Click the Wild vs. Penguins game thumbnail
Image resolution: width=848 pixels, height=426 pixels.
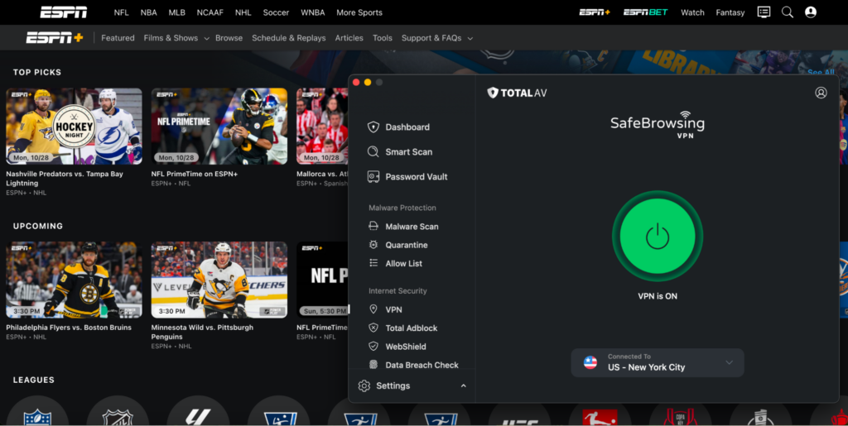click(x=219, y=280)
